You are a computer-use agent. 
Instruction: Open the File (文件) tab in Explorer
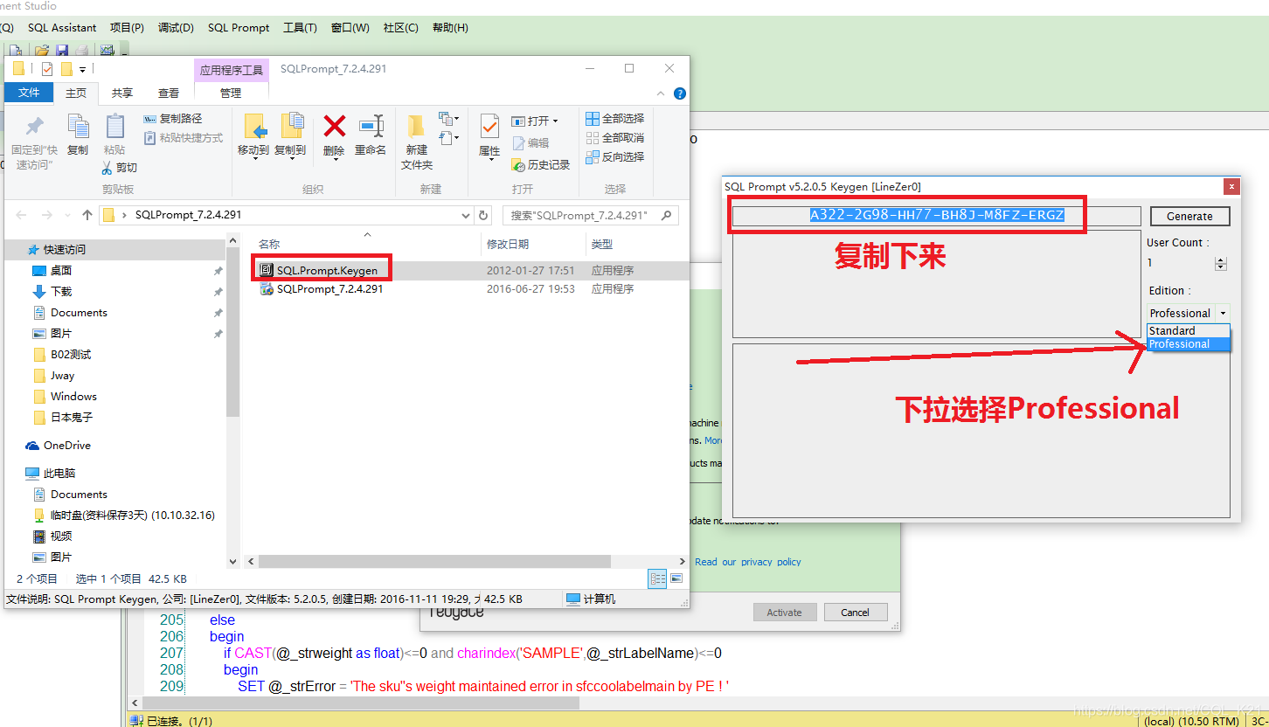point(29,93)
